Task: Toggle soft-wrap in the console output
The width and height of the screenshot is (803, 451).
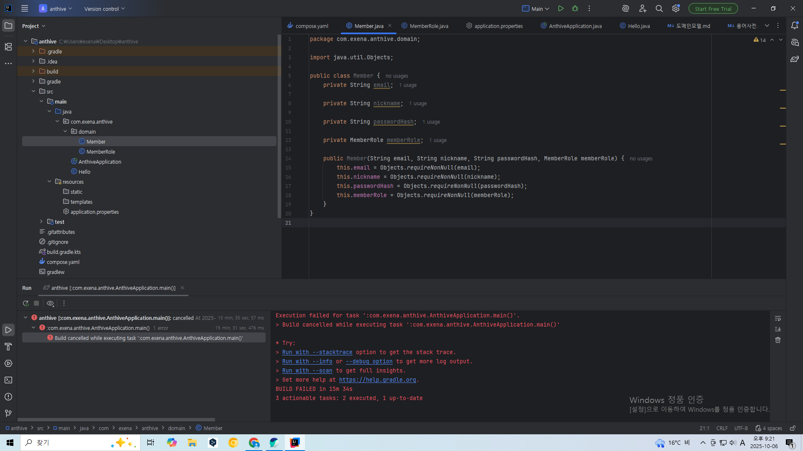Action: (778, 319)
